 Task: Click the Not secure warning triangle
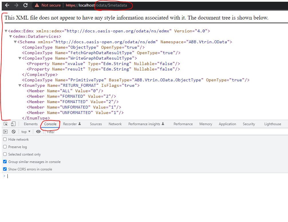(x=37, y=5)
